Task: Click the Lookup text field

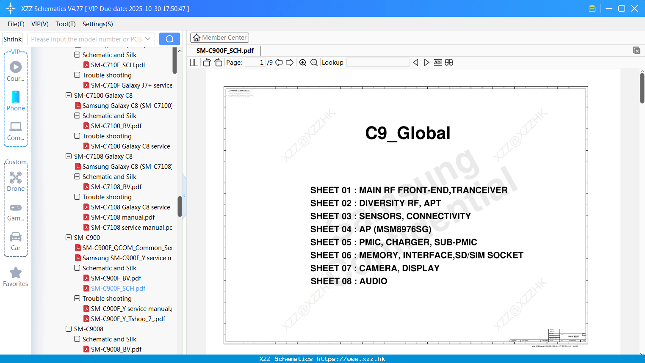Action: pos(378,62)
